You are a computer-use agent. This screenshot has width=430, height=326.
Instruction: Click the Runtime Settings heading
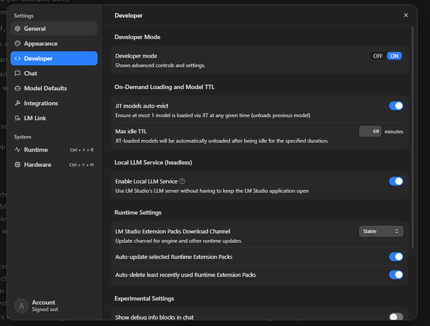pos(137,213)
